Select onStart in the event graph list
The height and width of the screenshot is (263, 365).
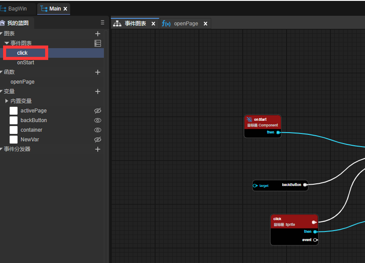coord(25,63)
